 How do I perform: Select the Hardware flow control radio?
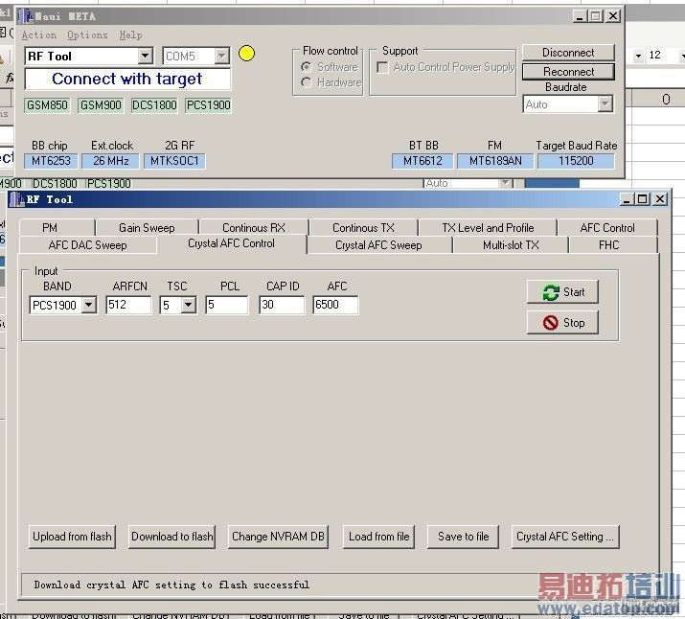click(x=307, y=82)
